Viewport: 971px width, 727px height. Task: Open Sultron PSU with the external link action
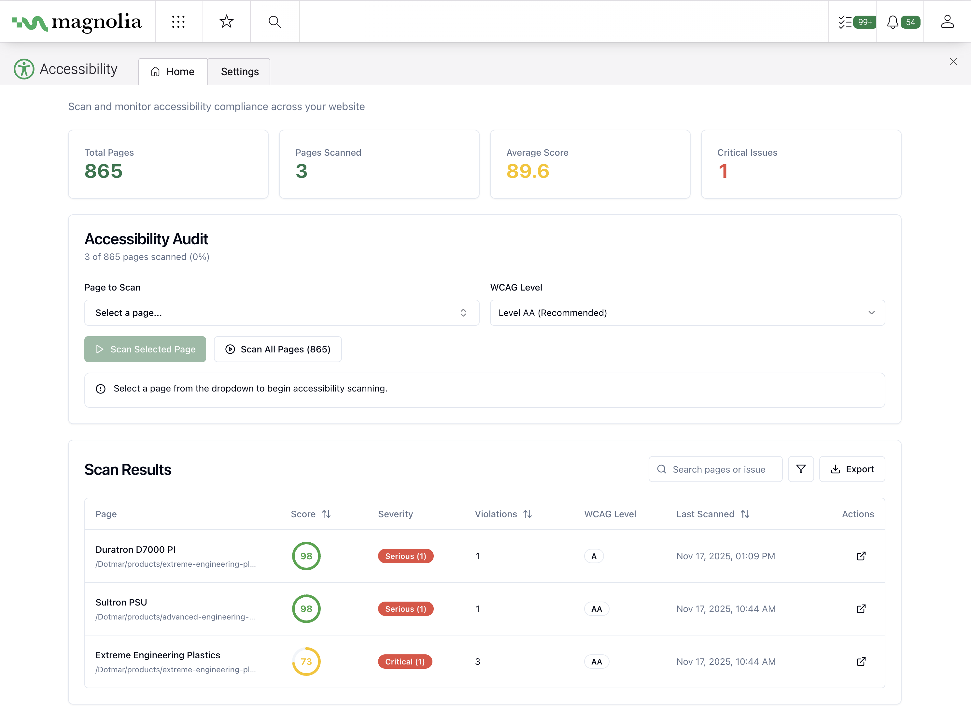point(861,608)
